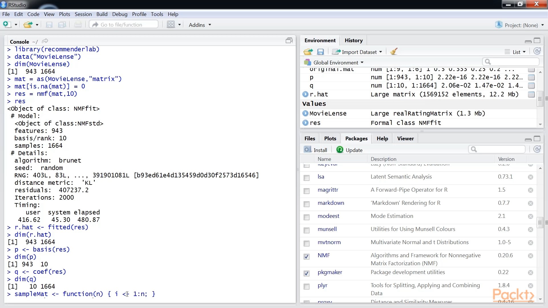Open the Viewer tab

pos(406,138)
